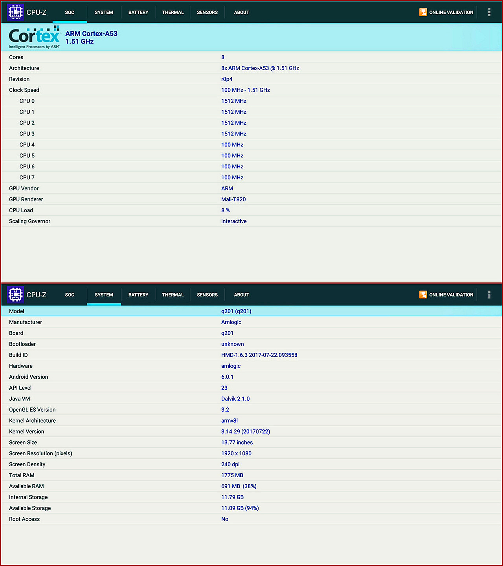The height and width of the screenshot is (566, 503).
Task: Click the Online Validation badge icon in lower panel
Action: [423, 294]
